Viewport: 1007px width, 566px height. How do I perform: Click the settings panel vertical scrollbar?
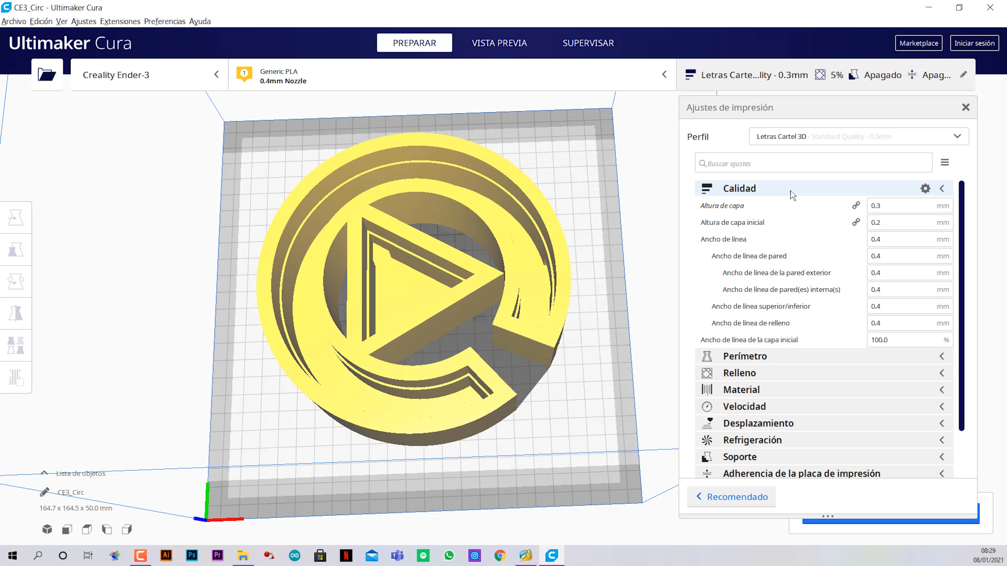[961, 306]
